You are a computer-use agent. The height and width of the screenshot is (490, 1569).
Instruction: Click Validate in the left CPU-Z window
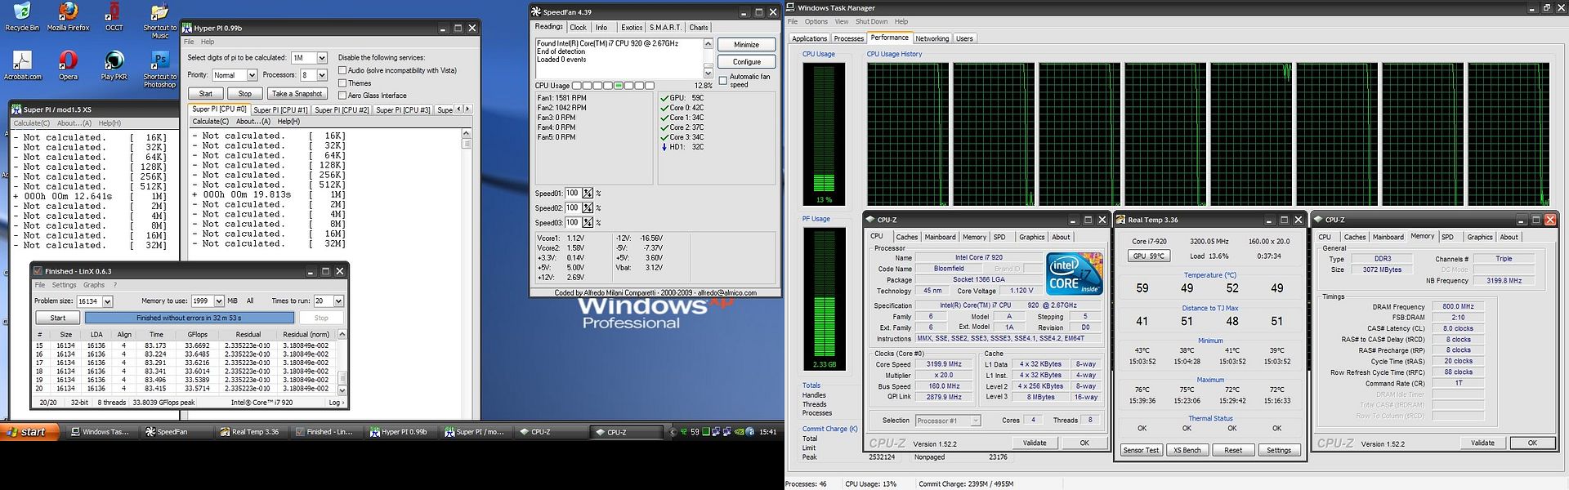[x=1035, y=443]
